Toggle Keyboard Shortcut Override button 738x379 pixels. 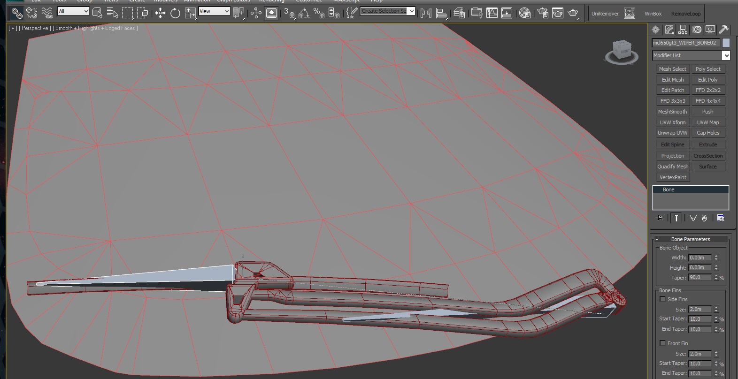click(x=271, y=13)
